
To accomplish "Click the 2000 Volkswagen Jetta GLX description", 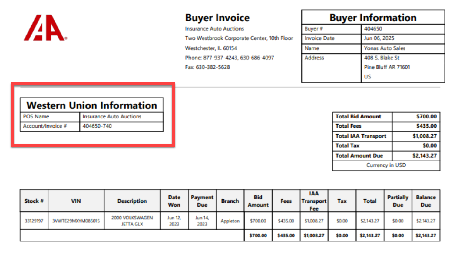I will click(x=132, y=221).
